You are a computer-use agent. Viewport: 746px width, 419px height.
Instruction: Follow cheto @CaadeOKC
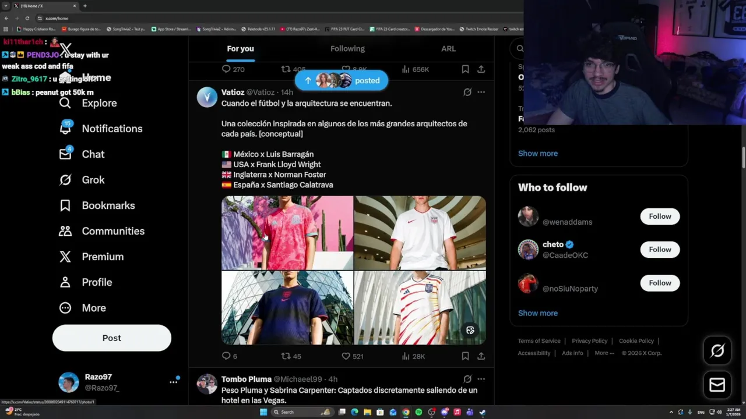click(x=660, y=250)
